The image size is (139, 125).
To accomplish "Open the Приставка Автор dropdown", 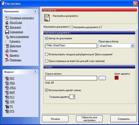I will click(132, 46).
